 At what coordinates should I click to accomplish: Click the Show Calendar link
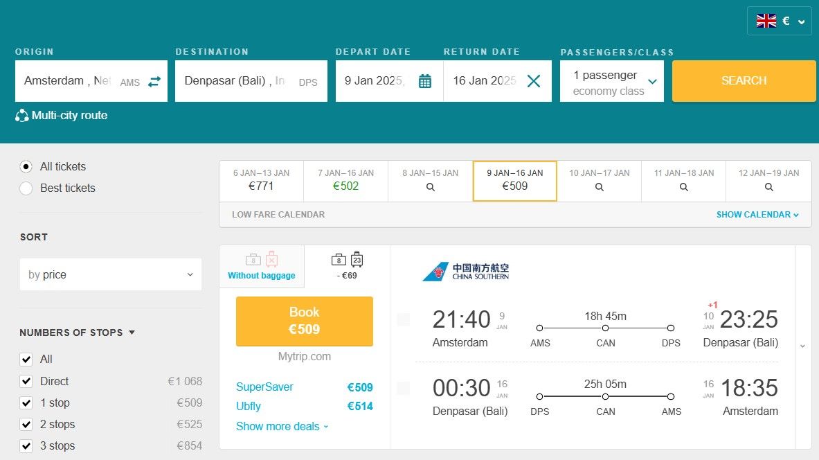pyautogui.click(x=757, y=215)
